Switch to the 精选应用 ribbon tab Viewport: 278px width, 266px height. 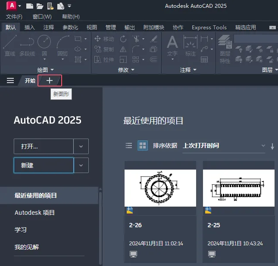pos(246,27)
